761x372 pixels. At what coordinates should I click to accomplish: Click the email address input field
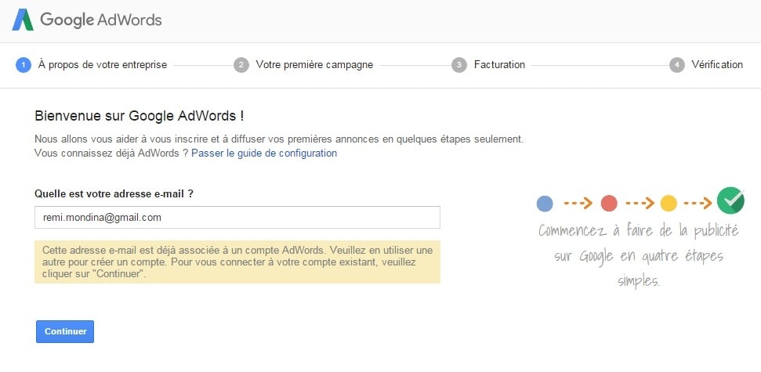[237, 217]
